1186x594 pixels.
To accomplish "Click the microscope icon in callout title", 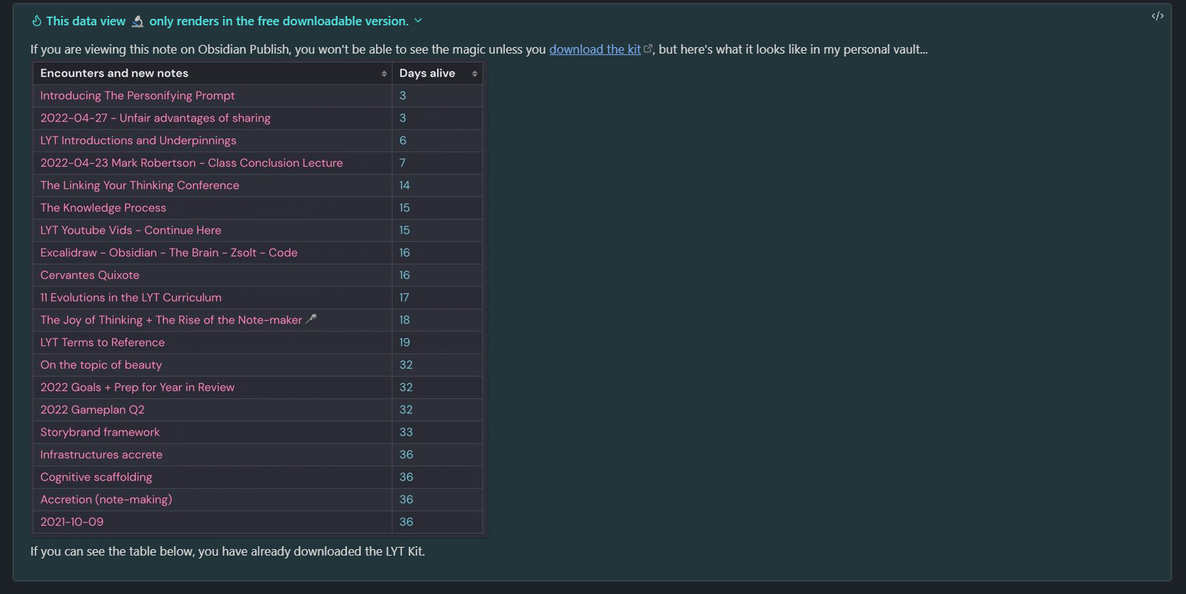I will [137, 21].
